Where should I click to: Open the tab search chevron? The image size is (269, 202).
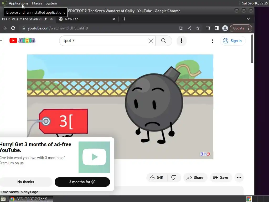coord(248,19)
